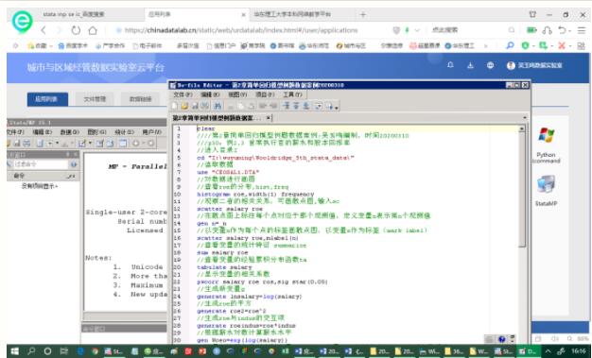Click browser undo-close arrow icon
592x358 pixels.
[x=562, y=30]
